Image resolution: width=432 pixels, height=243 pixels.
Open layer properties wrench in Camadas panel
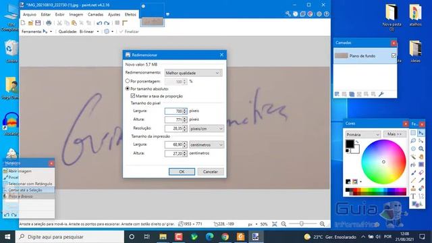click(381, 94)
